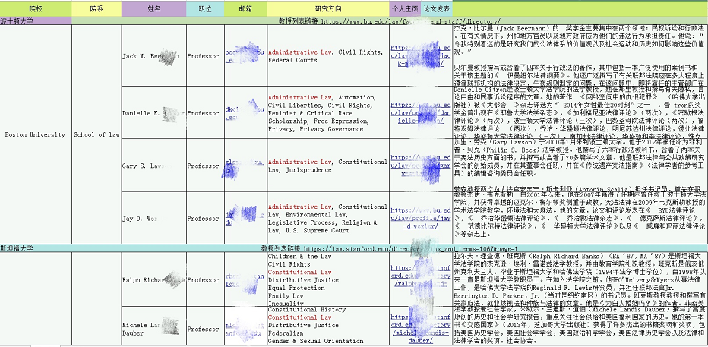Screen dimensions: 708x347
Task: Open the bu.edu faculty directory link
Action: pos(411,21)
